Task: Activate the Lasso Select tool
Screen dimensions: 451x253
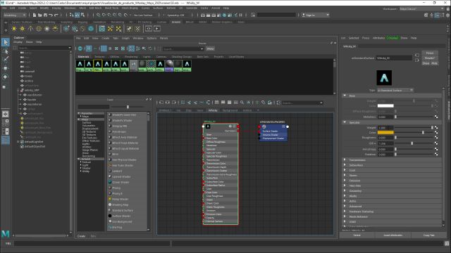Action: 6,51
